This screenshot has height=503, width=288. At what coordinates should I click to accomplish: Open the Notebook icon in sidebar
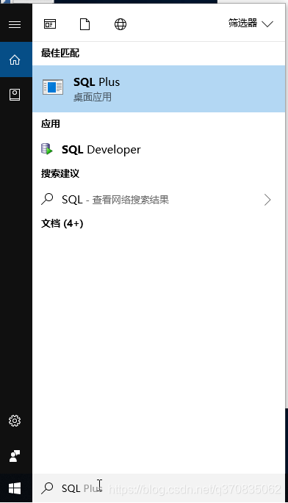[15, 95]
